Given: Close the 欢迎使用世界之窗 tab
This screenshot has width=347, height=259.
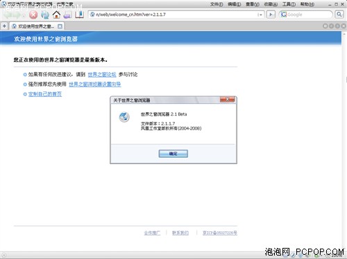Looking at the screenshot, I should (x=60, y=26).
